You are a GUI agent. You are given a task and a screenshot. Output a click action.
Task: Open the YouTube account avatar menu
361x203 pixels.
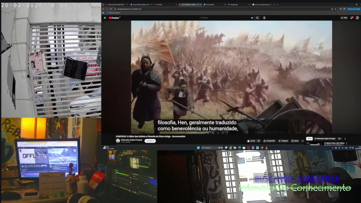(357, 18)
